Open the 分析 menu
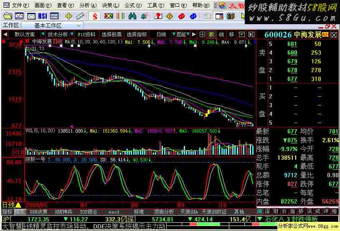 pyautogui.click(x=88, y=5)
